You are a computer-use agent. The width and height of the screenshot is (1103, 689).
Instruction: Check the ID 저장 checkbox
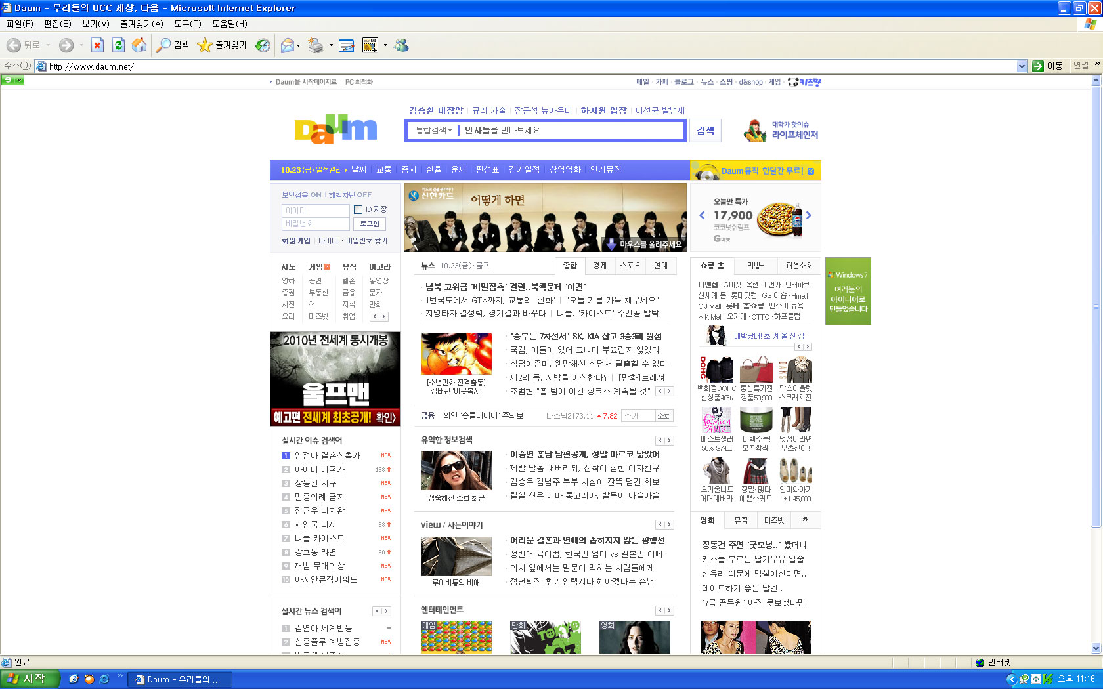[358, 210]
